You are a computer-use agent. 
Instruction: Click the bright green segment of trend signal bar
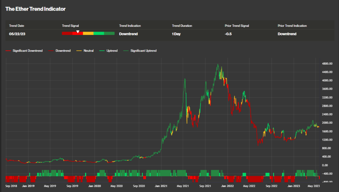click(x=99, y=33)
